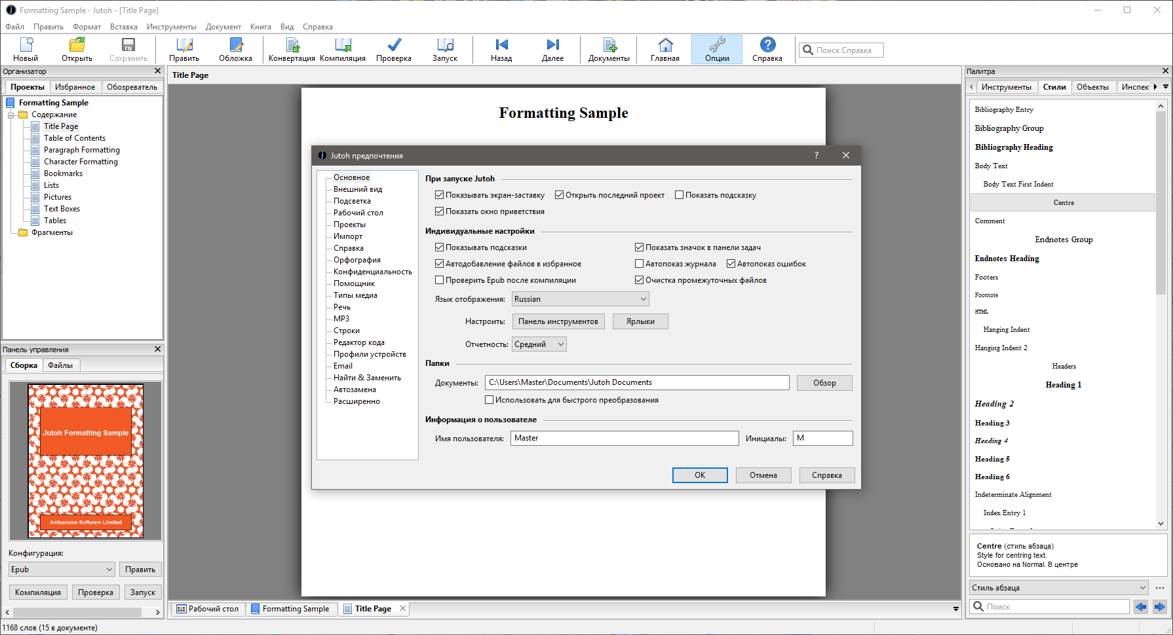This screenshot has width=1173, height=635.
Task: Open the Формат menu
Action: pos(87,27)
